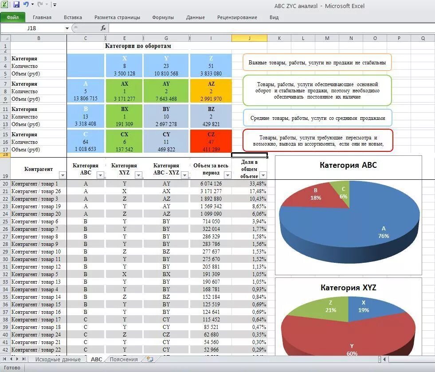
Task: Select column header J
Action: [x=249, y=38]
